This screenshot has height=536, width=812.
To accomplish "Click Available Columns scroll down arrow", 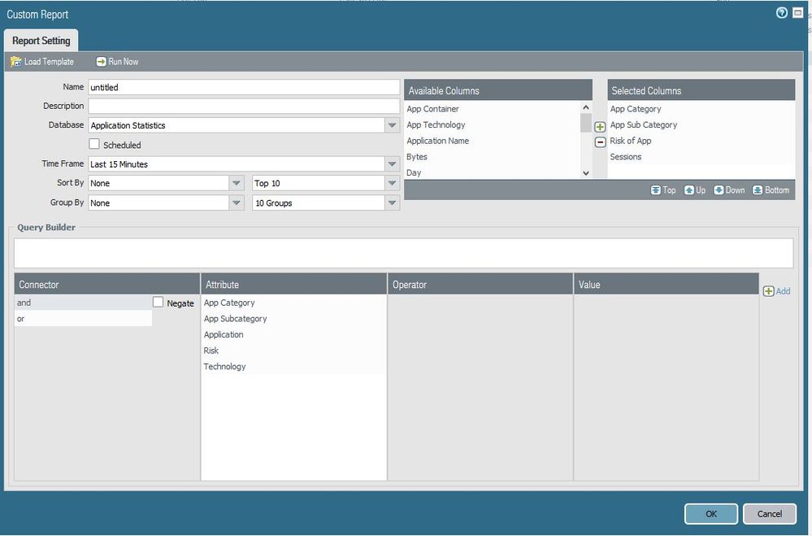I will [x=586, y=173].
